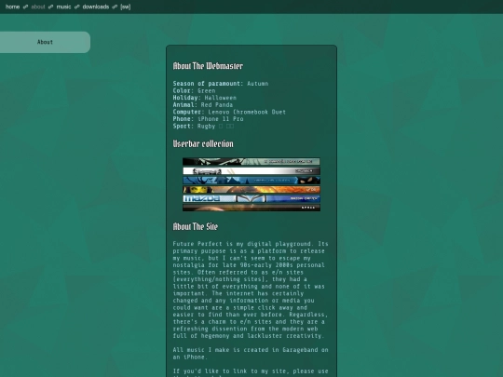Click the Phone: iPhone 11 Pro line

click(x=209, y=119)
